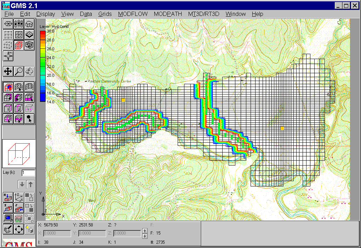
Task: Select the Zoom magnifier tool
Action: click(x=19, y=71)
